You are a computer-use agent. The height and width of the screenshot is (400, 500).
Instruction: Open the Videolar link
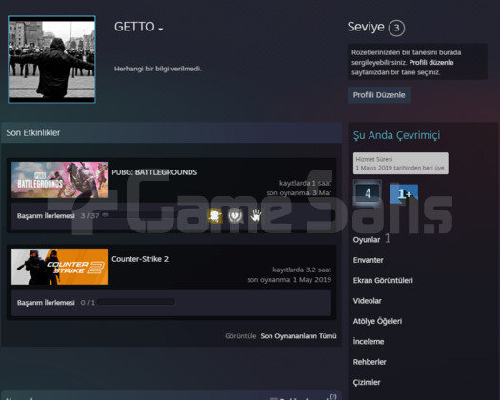pyautogui.click(x=367, y=301)
